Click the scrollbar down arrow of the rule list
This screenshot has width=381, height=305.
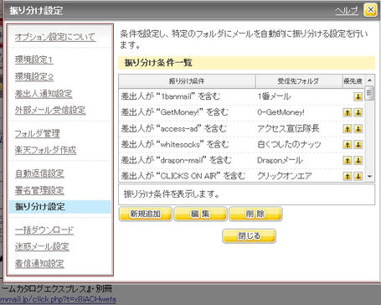pos(370,176)
